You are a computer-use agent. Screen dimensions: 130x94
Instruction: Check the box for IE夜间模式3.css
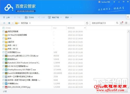3,52
